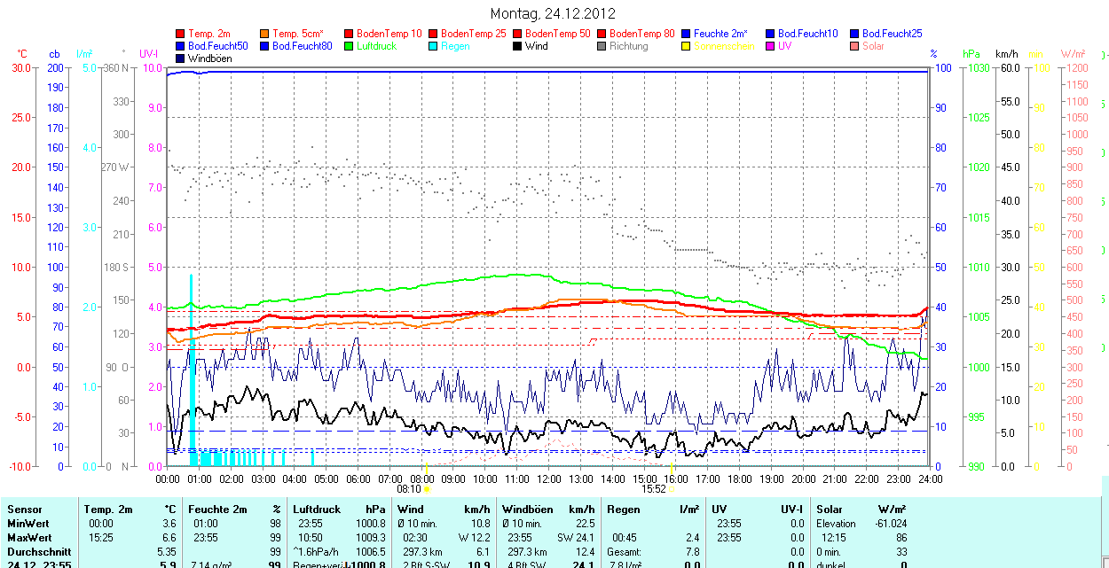Viewport: 1109px width, 568px height.
Task: Select the Bod.Feucht25 legend entry
Action: tap(892, 33)
